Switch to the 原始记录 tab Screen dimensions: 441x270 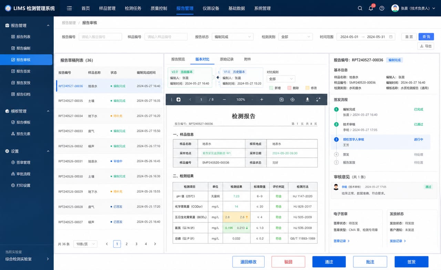[x=227, y=59]
